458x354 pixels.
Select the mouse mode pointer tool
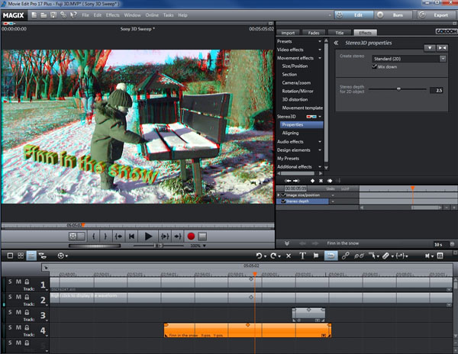tap(372, 256)
